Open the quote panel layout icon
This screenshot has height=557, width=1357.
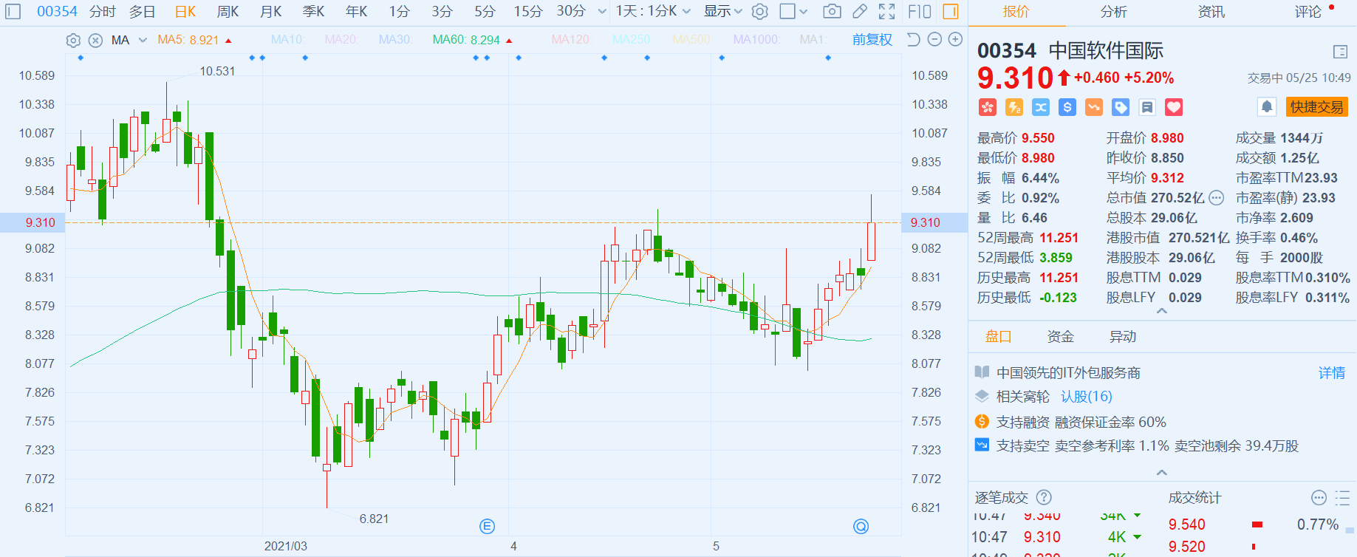point(1340,52)
